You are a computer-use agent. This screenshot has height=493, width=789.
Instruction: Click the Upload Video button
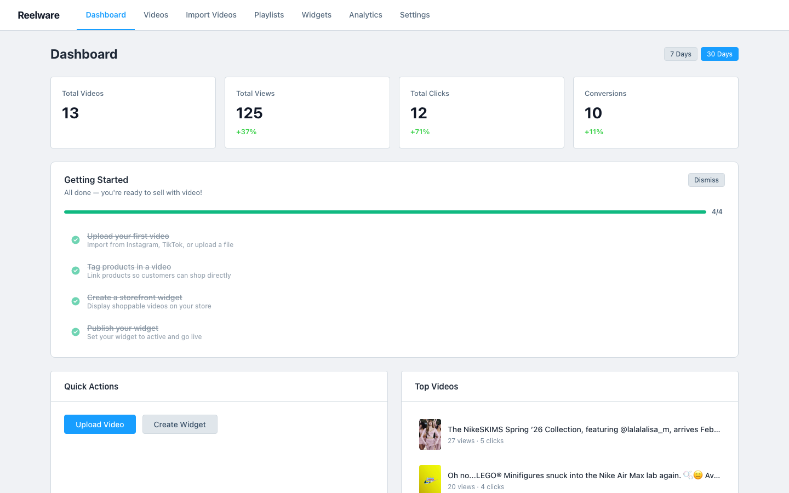(x=100, y=424)
